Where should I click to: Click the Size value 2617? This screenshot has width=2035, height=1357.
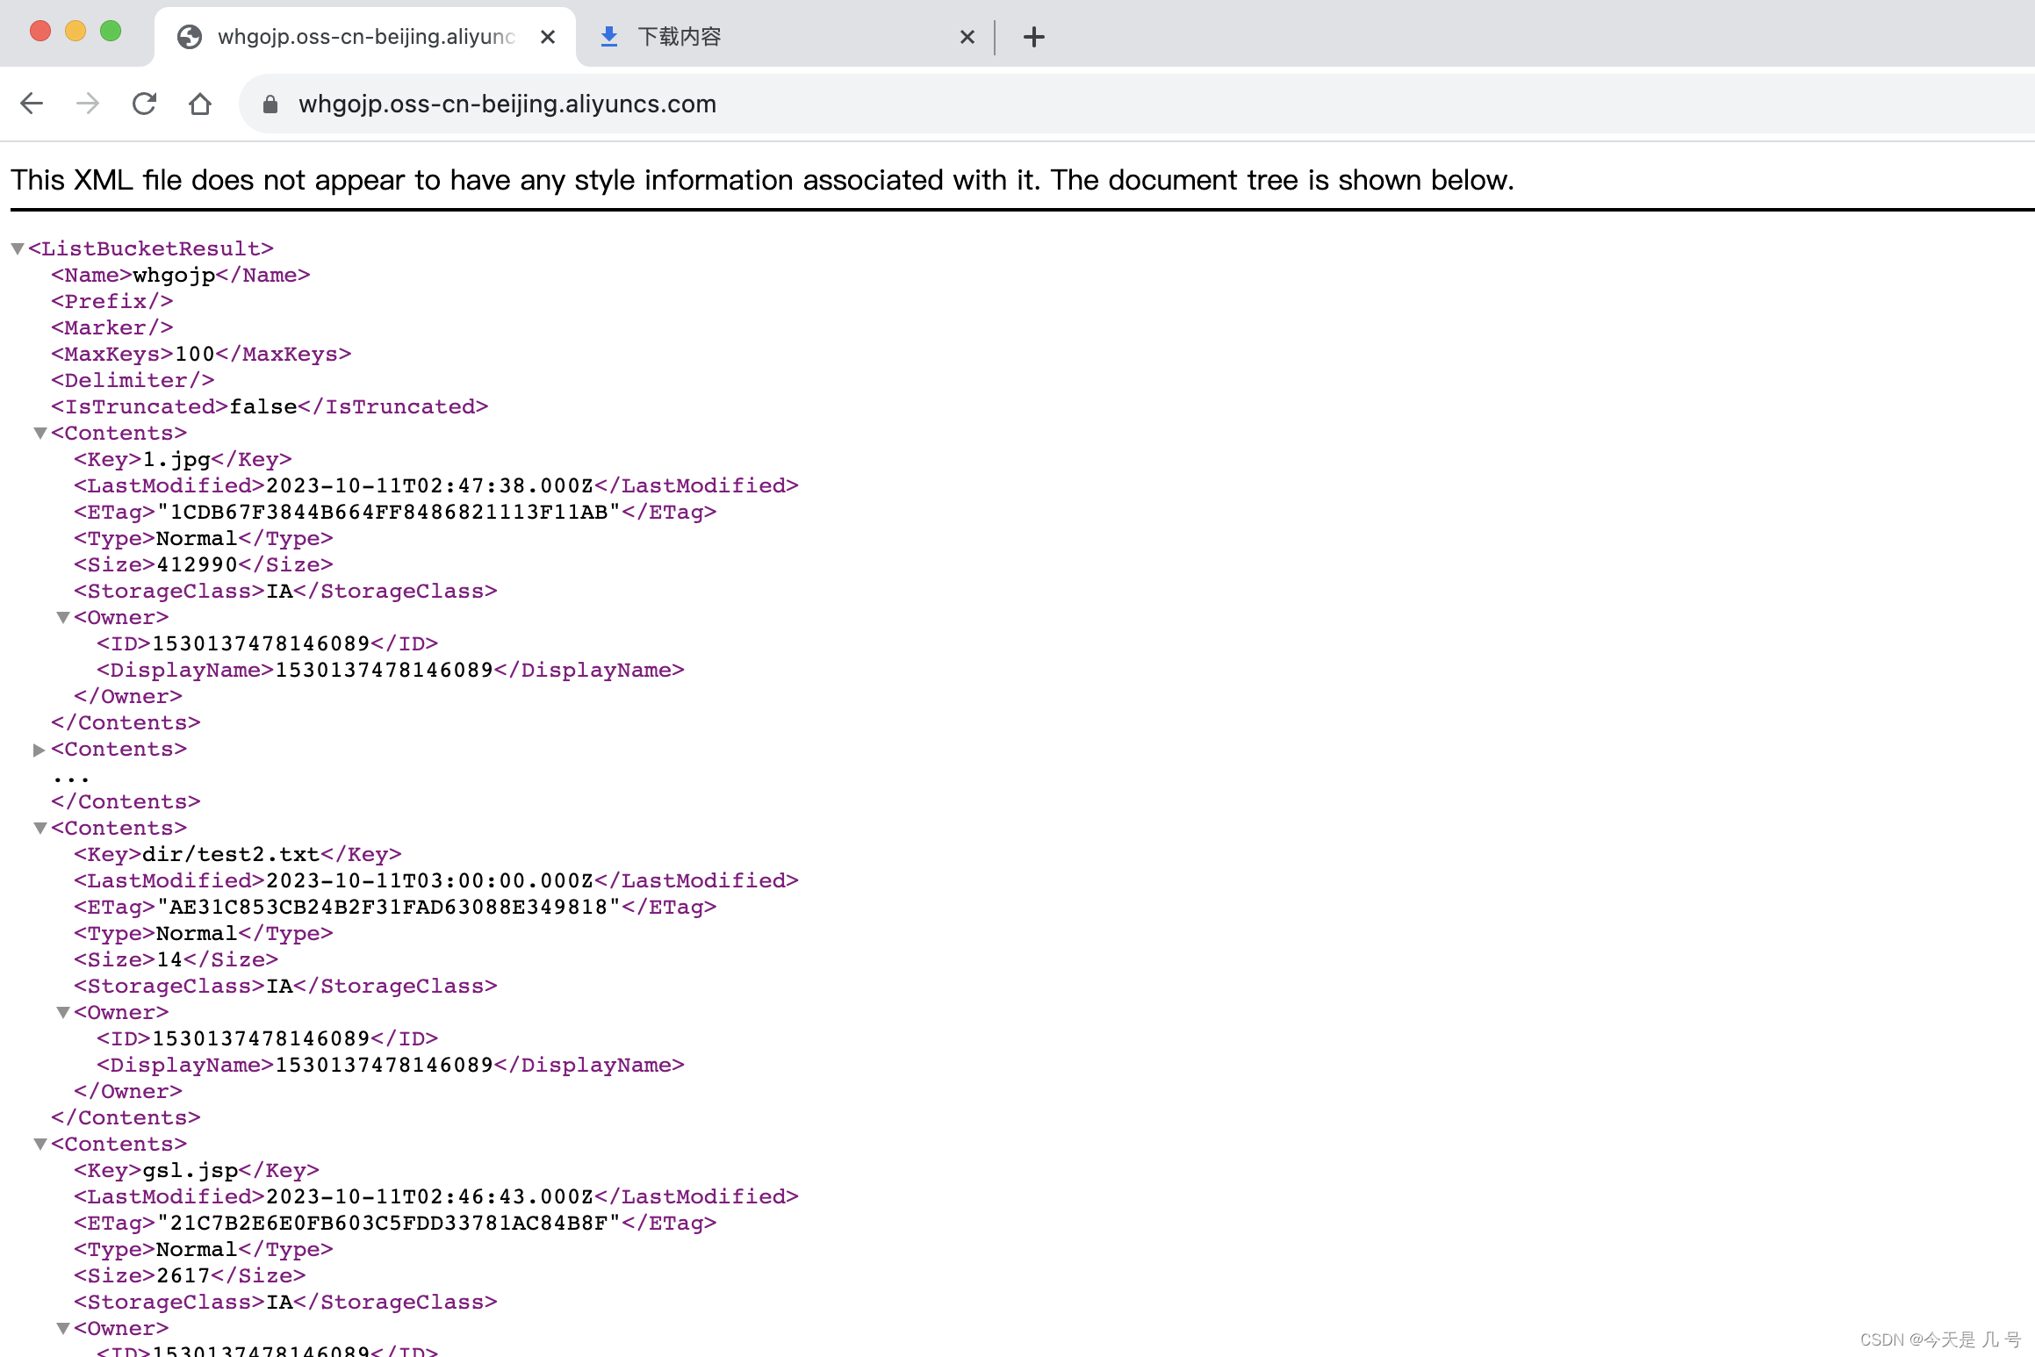183,1276
